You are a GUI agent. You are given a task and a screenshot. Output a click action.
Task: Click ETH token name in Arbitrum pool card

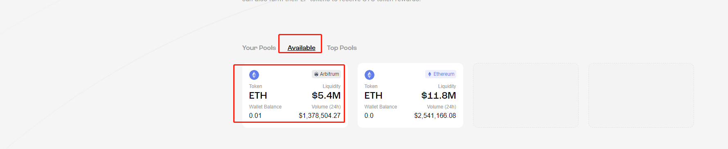coord(258,95)
